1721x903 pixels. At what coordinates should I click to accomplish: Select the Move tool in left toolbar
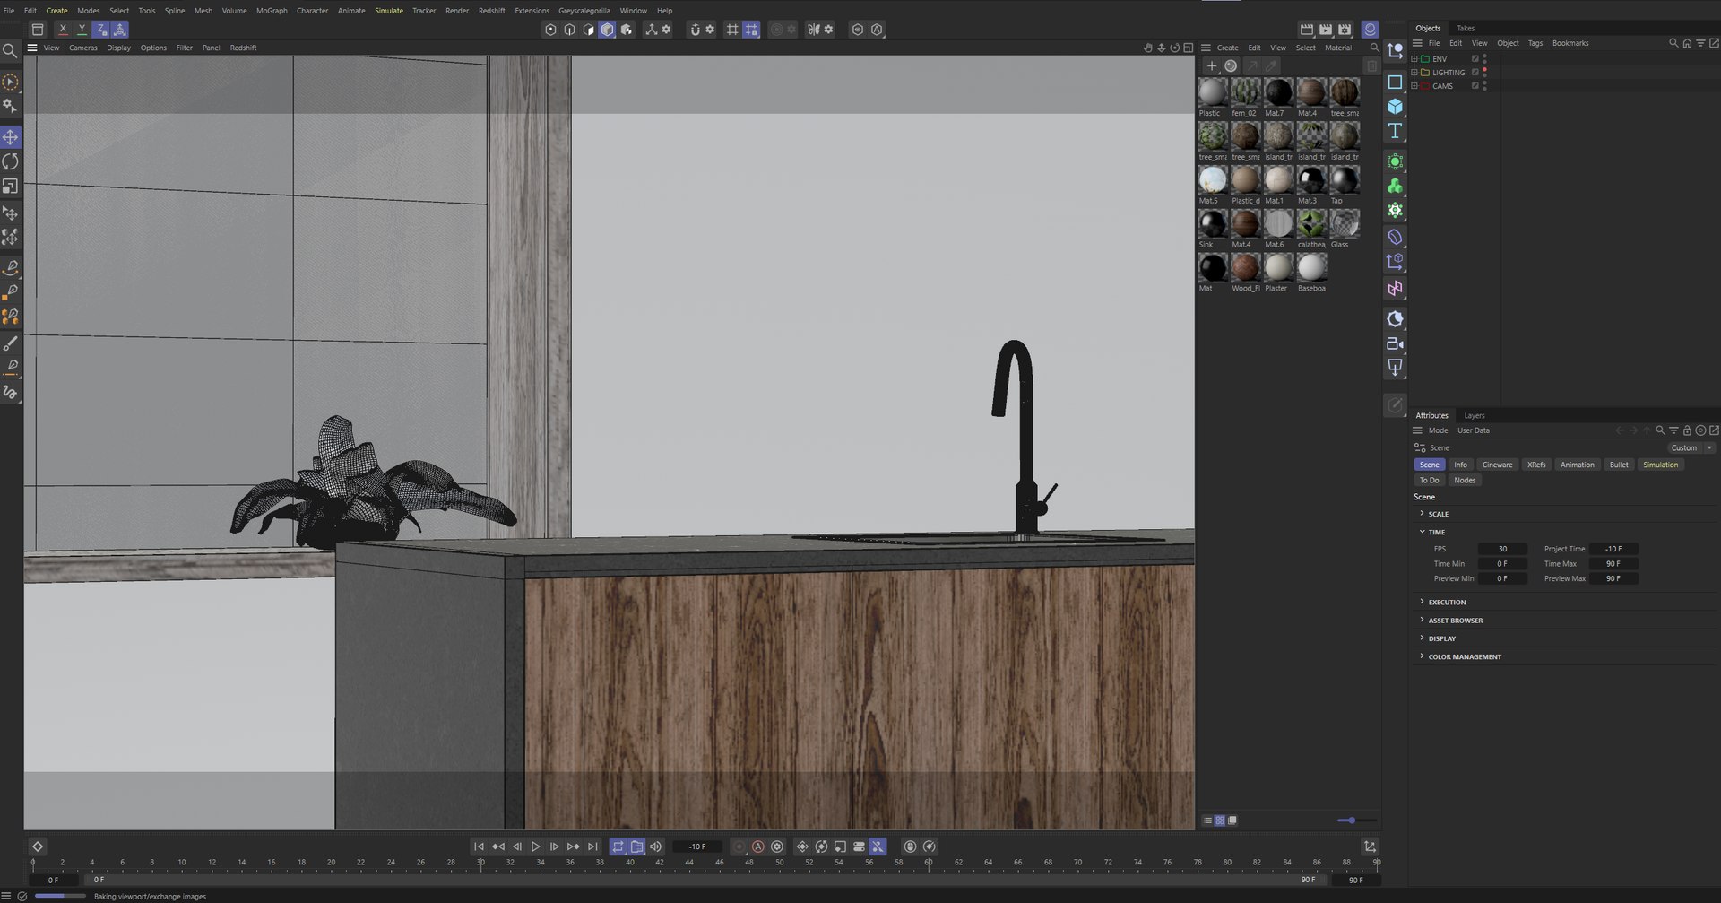point(11,137)
